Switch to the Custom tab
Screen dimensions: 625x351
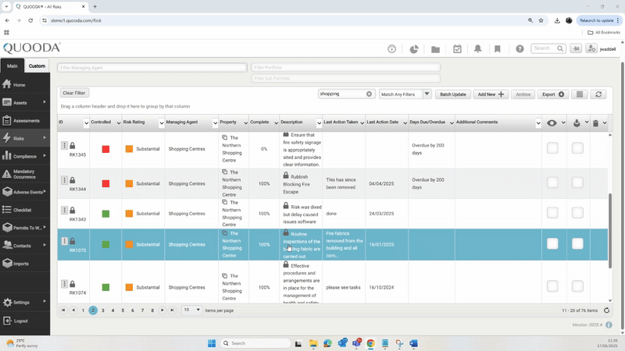[x=37, y=66]
